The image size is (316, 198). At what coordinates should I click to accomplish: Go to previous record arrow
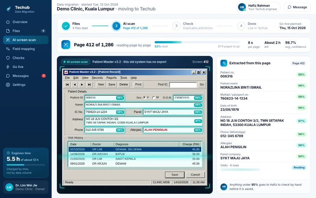pyautogui.click(x=75, y=84)
